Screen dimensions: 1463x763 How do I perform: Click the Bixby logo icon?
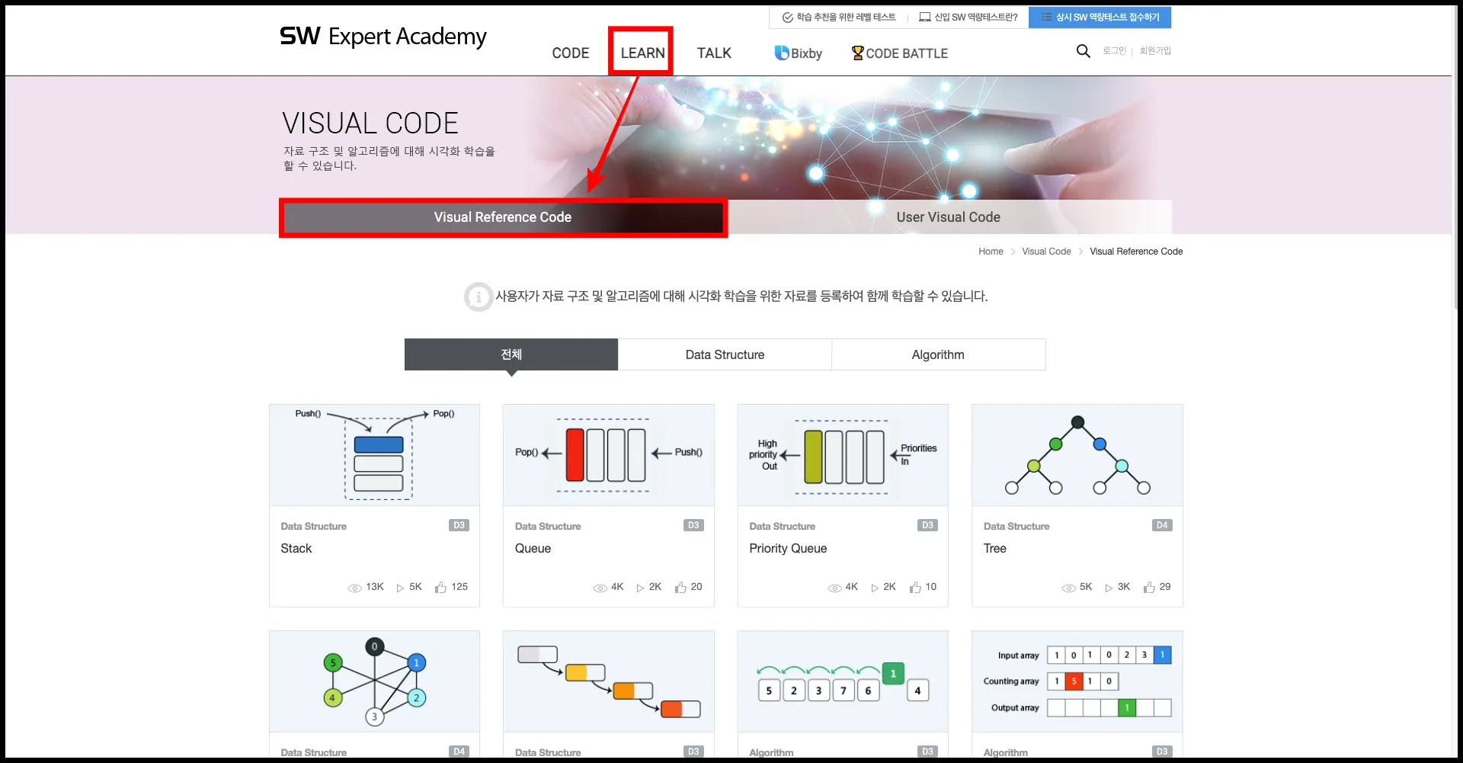click(x=782, y=53)
